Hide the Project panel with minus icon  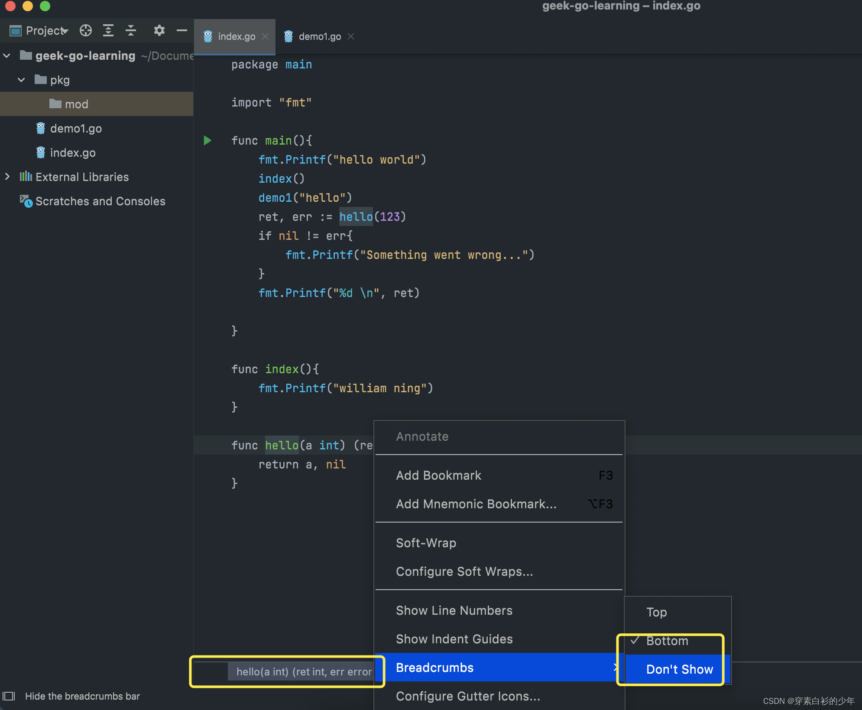point(182,30)
